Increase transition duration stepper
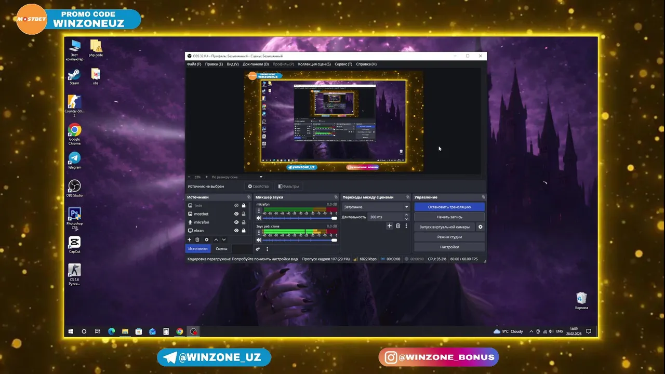Image resolution: width=665 pixels, height=374 pixels. (x=406, y=215)
